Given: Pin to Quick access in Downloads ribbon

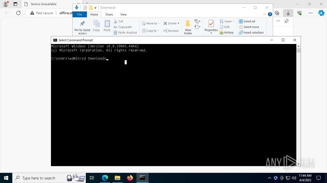Looking at the screenshot, I should point(82,27).
